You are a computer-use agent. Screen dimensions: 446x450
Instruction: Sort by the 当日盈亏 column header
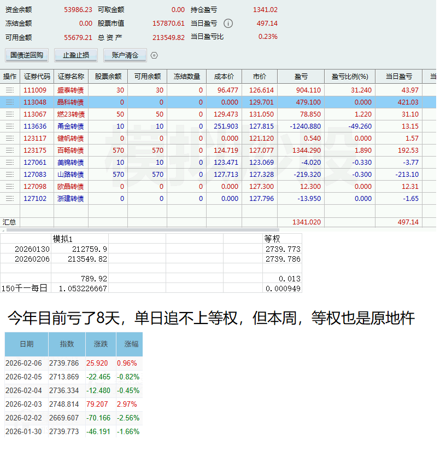pos(399,77)
